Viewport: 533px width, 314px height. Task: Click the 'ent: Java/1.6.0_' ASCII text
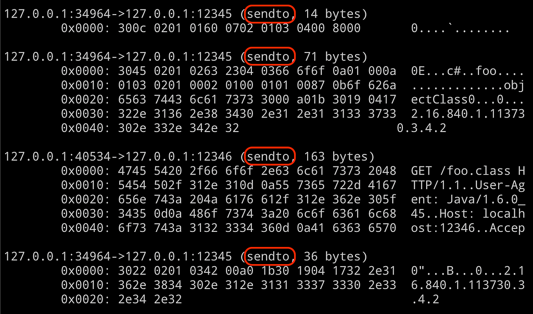tap(468, 199)
